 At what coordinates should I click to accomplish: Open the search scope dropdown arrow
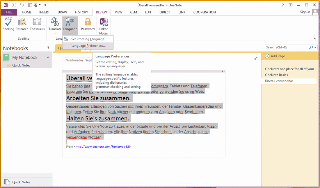(315, 48)
